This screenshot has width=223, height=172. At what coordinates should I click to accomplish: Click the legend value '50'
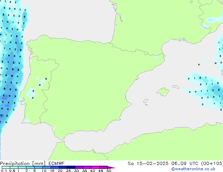pos(109,171)
